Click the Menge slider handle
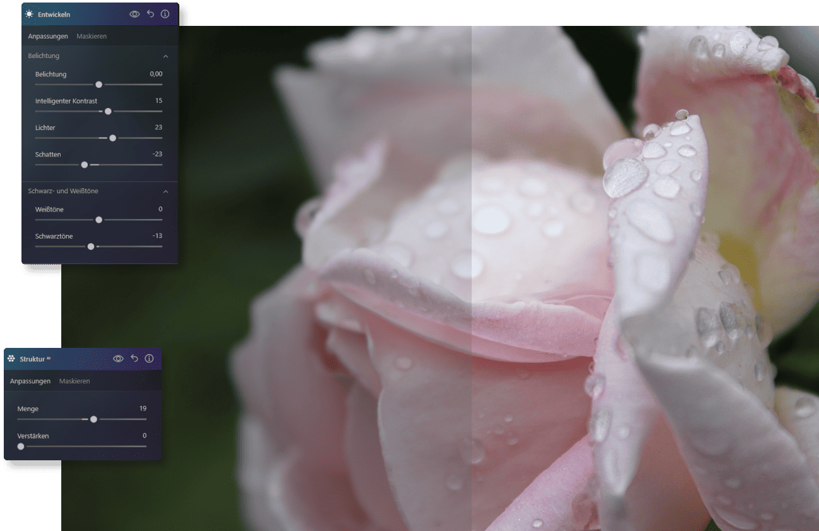The width and height of the screenshot is (819, 531). tap(94, 419)
